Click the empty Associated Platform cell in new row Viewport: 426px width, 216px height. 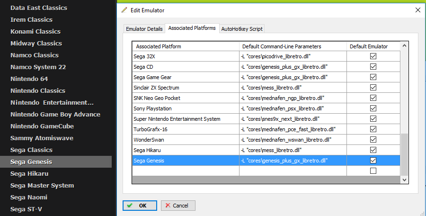click(186, 171)
